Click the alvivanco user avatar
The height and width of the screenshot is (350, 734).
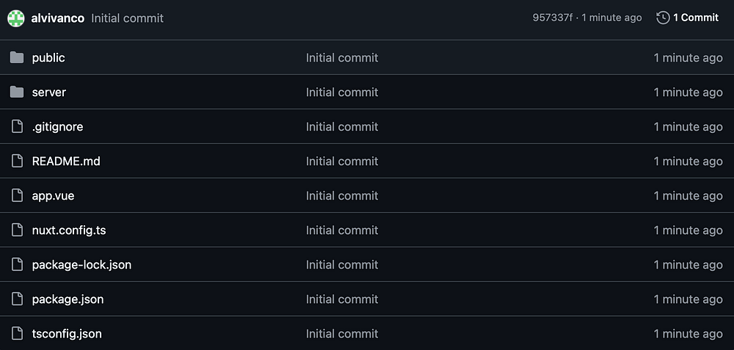16,18
